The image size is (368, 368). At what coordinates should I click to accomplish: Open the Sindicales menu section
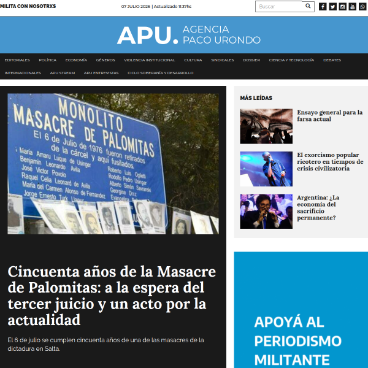pos(222,60)
